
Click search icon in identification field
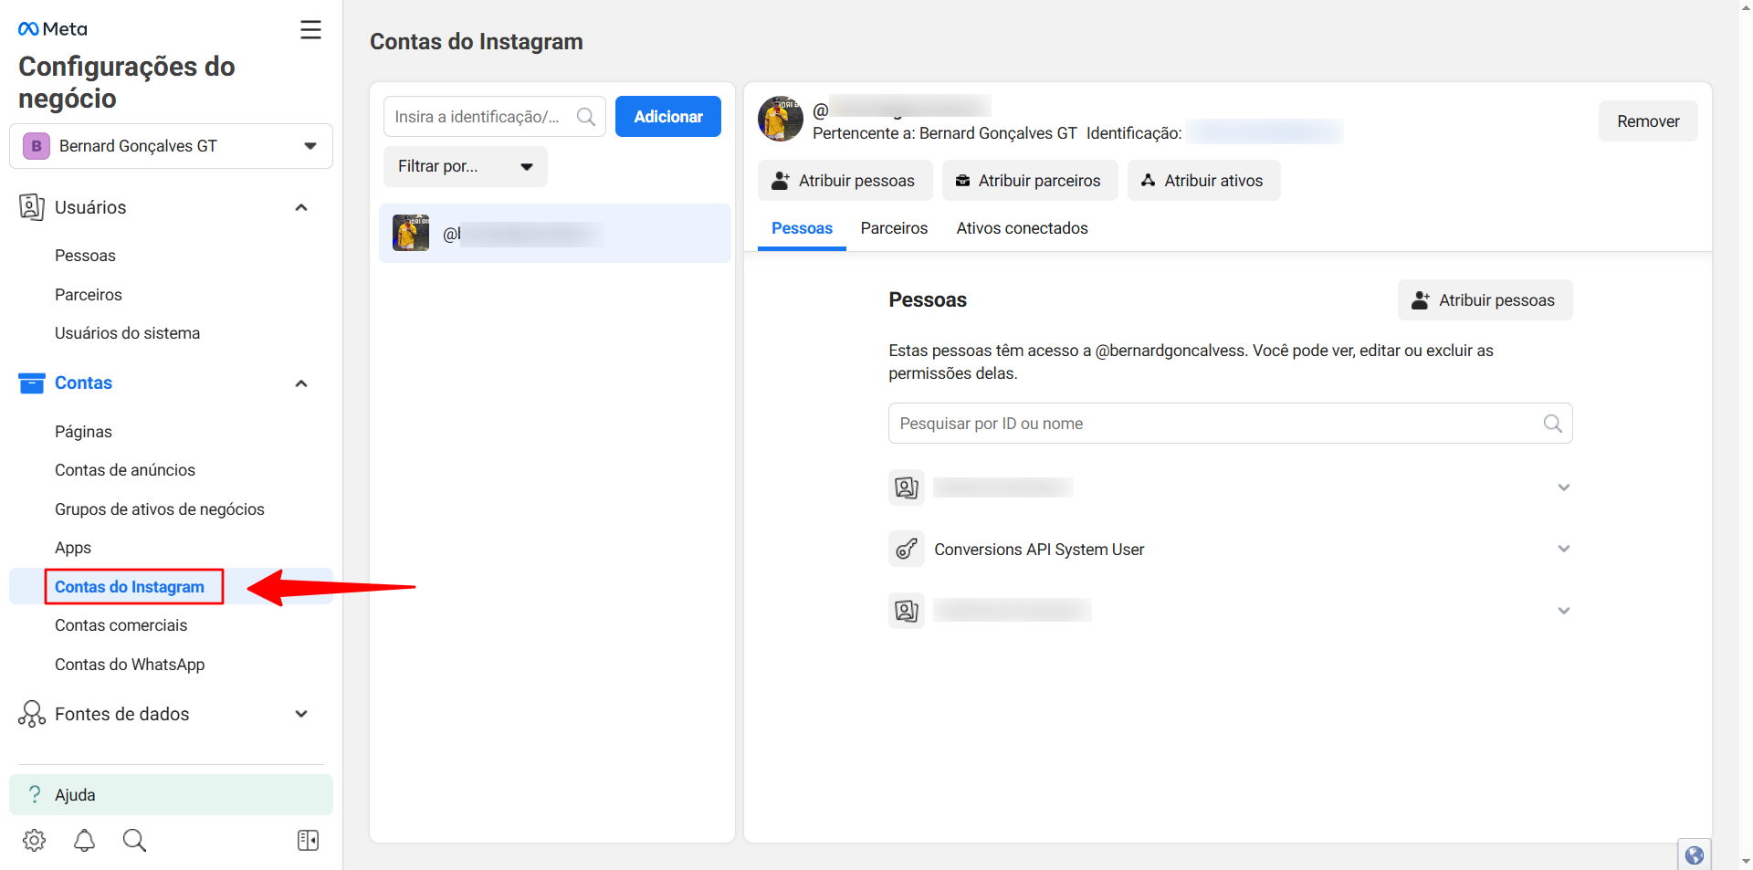pyautogui.click(x=586, y=117)
